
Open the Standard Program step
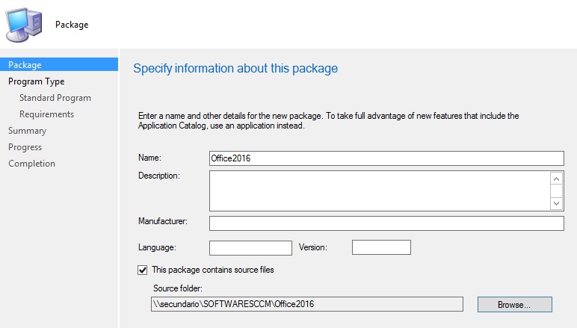pos(55,98)
